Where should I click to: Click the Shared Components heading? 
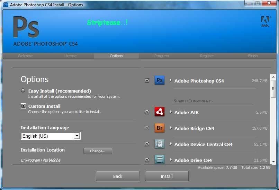point(193,101)
